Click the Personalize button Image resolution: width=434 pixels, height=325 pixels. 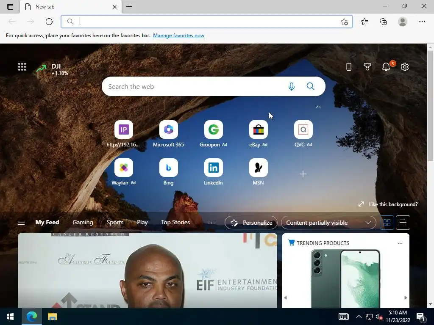(251, 223)
